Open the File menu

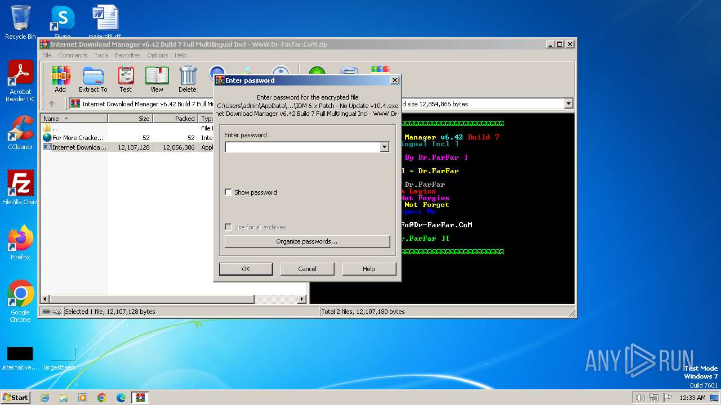47,55
